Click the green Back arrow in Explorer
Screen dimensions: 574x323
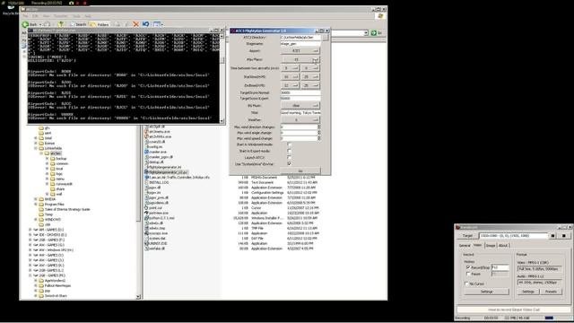click(25, 24)
